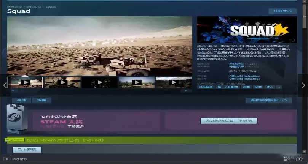Image resolution: width=308 pixels, height=164 pixels.
Task: Play the fifth video thumbnail
Action: click(174, 82)
